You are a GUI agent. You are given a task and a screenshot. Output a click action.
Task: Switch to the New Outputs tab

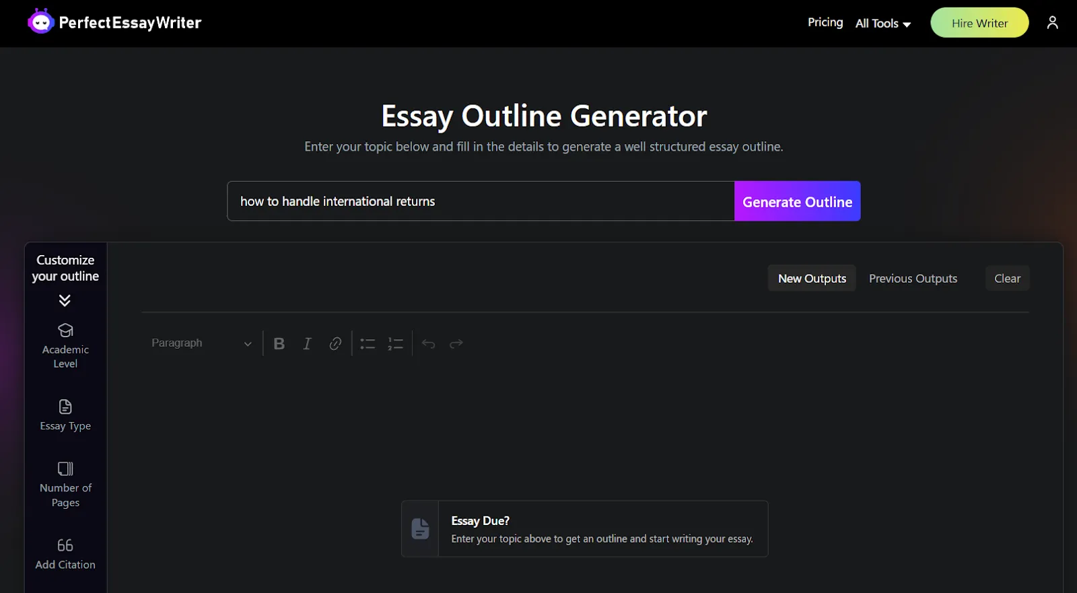tap(812, 278)
